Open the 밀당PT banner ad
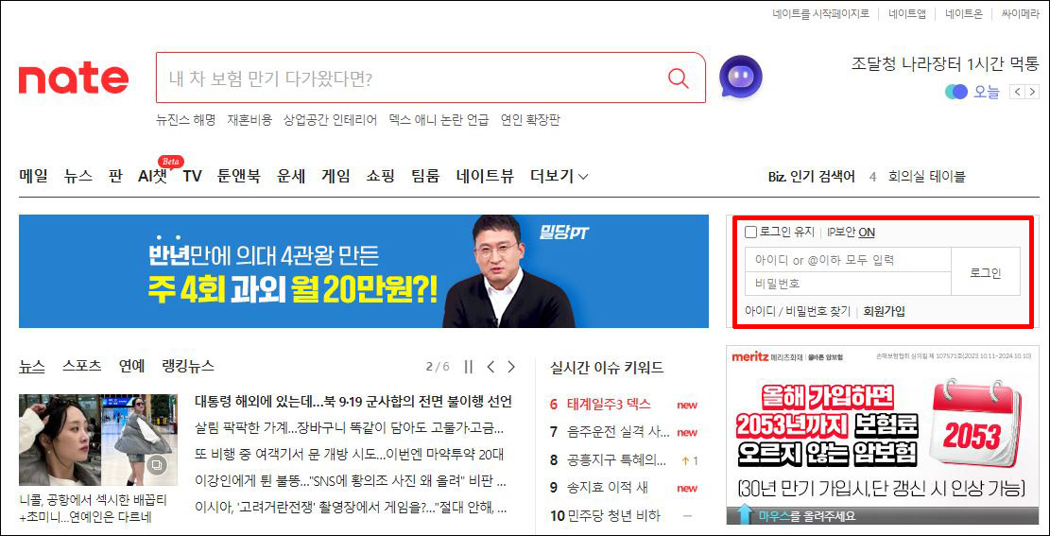 [x=364, y=271]
